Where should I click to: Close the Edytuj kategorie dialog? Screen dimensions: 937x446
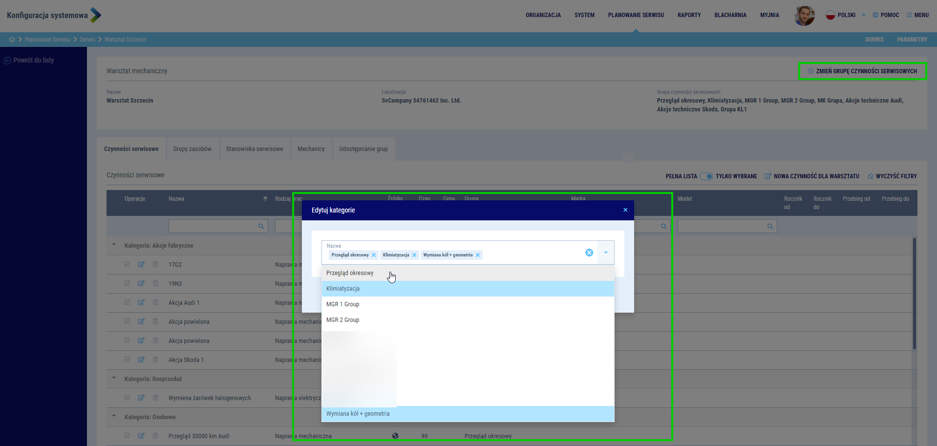(625, 210)
